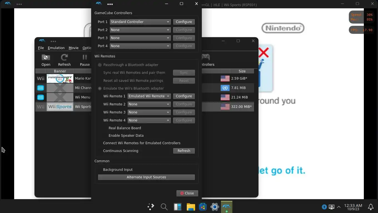The height and width of the screenshot is (213, 378).
Task: Expand hidden system tray icons arrow
Action: [x=339, y=207]
